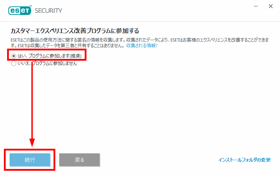Image resolution: width=280 pixels, height=175 pixels.
Task: Click the カスタマーエクスペリエンス改善プログラムに参加する heading
Action: pyautogui.click(x=75, y=31)
